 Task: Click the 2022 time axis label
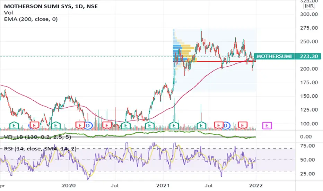[256, 185]
